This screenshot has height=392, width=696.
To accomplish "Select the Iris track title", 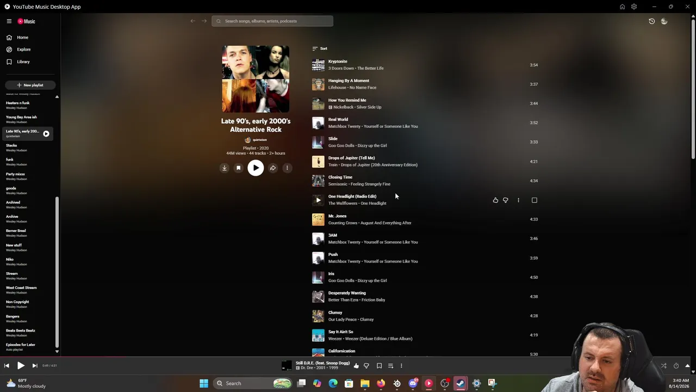I will click(331, 274).
